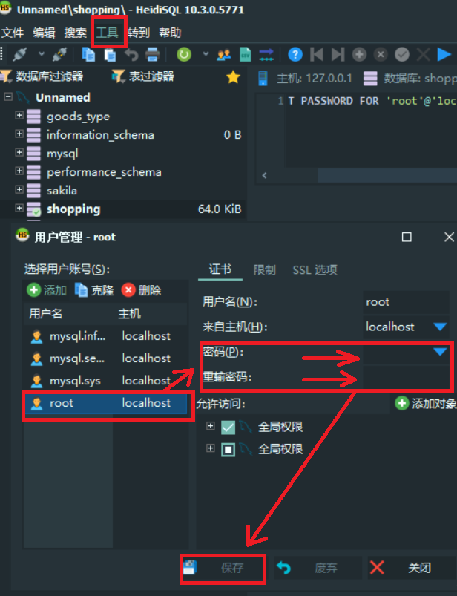Click the print icon in the toolbar
Image resolution: width=457 pixels, height=596 pixels.
click(x=153, y=55)
